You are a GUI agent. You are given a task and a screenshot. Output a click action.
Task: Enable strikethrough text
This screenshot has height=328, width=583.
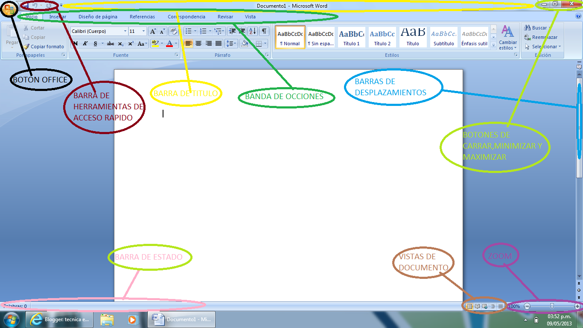[x=110, y=44]
